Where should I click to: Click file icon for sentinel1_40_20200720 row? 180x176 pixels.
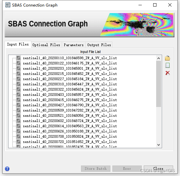click(18, 141)
